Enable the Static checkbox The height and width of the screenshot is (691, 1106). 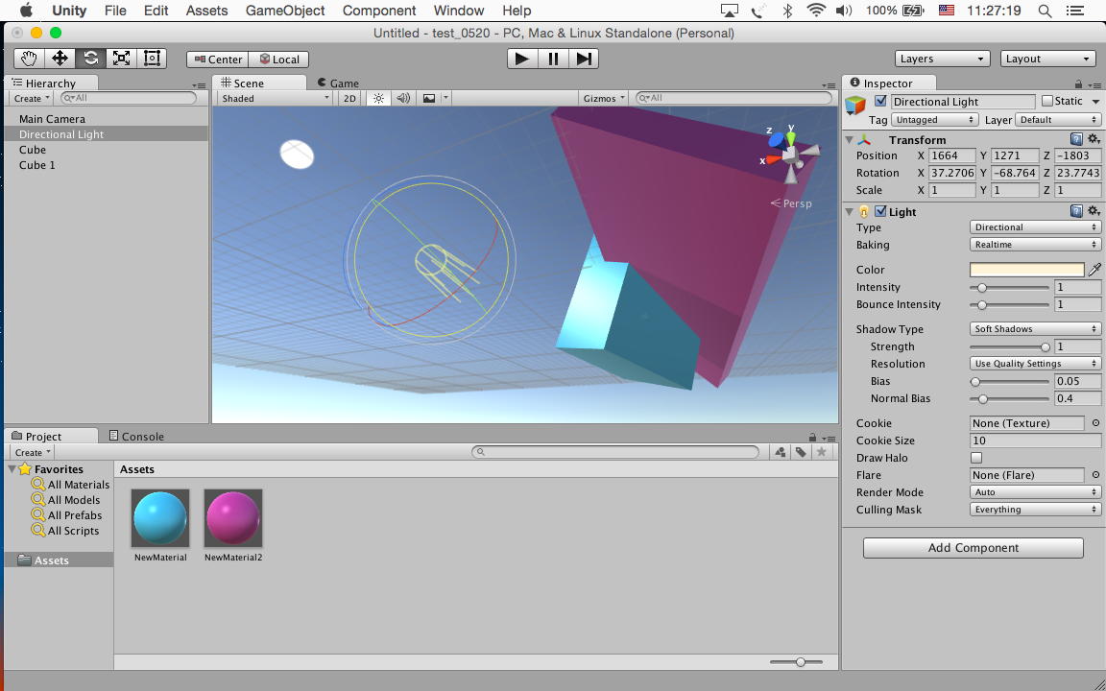[1047, 102]
